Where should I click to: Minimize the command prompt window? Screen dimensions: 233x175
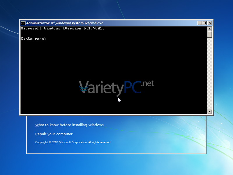pos(200,23)
